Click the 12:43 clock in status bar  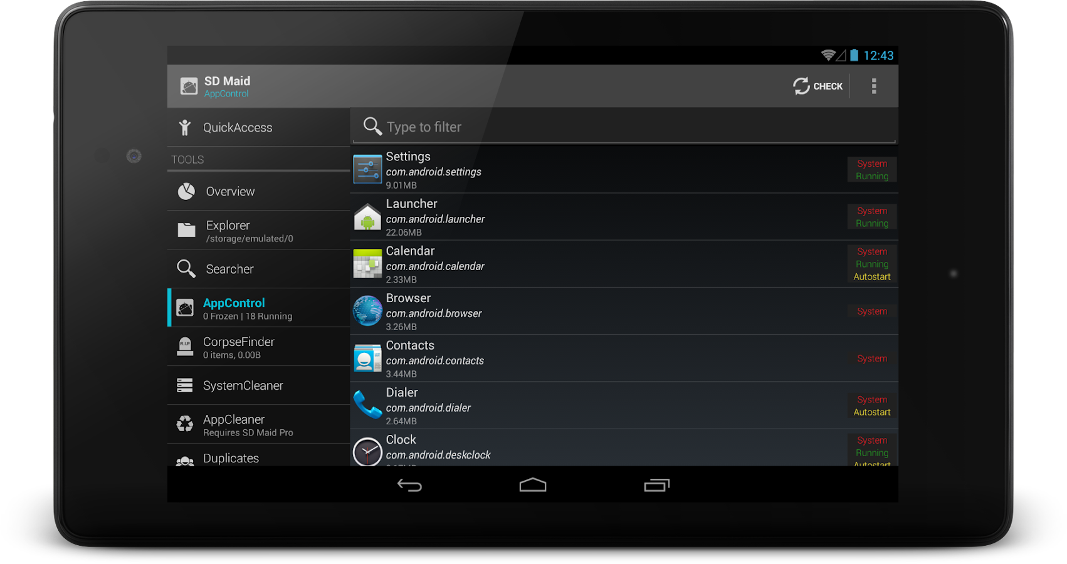tap(878, 55)
